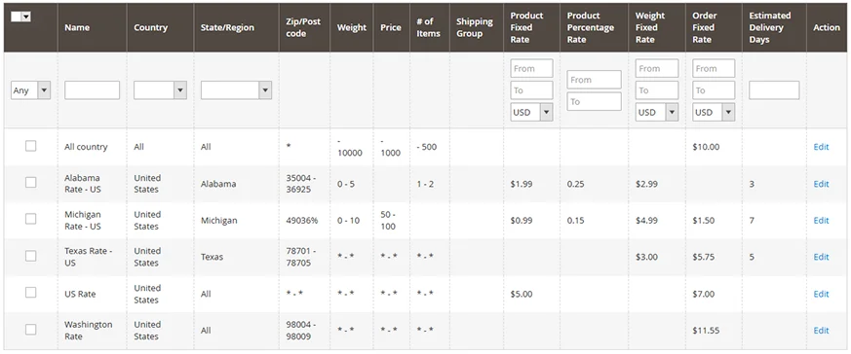The width and height of the screenshot is (851, 354).
Task: Sort by Zip/Post code column header
Action: click(x=303, y=27)
